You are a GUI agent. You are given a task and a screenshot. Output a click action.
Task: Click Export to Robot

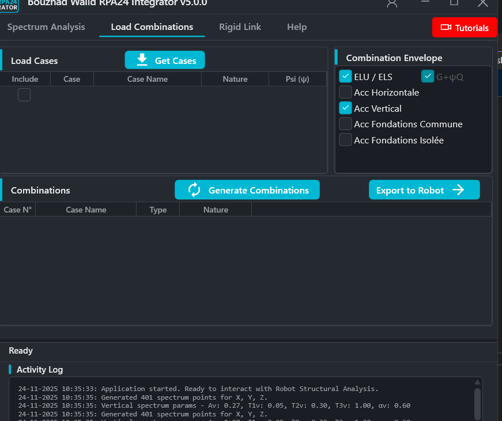click(424, 189)
